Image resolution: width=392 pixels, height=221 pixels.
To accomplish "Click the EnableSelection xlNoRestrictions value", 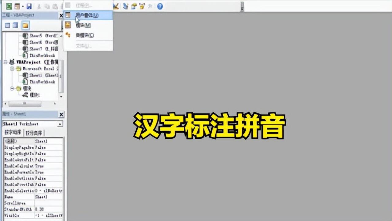I will point(48,191).
